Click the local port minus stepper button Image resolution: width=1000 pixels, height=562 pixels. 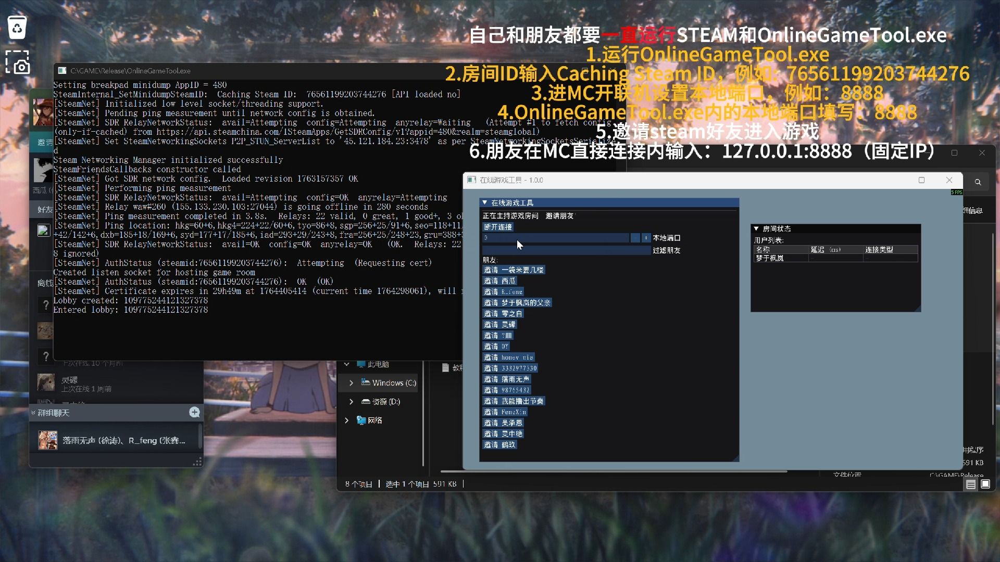635,238
